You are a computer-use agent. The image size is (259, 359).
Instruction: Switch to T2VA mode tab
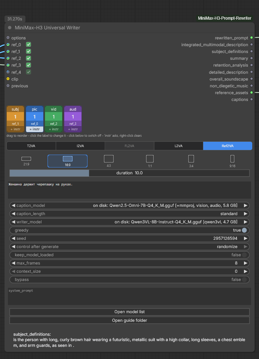click(31, 146)
